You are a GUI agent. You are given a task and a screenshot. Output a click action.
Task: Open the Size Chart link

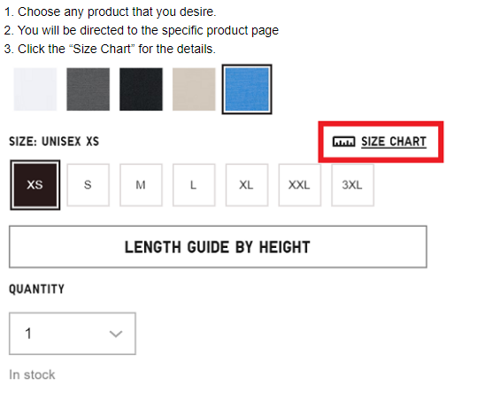(394, 142)
